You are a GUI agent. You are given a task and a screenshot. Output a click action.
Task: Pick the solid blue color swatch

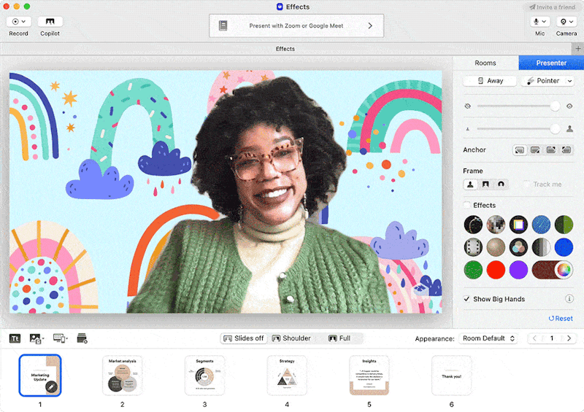pyautogui.click(x=564, y=247)
